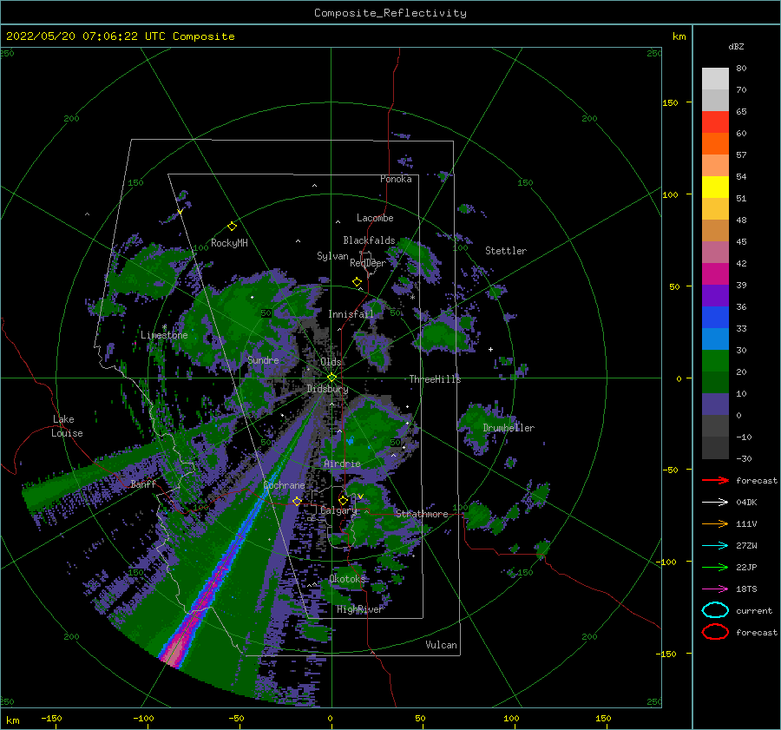Select the purple 39 dBZ legend swatch
The width and height of the screenshot is (781, 730).
(x=715, y=295)
